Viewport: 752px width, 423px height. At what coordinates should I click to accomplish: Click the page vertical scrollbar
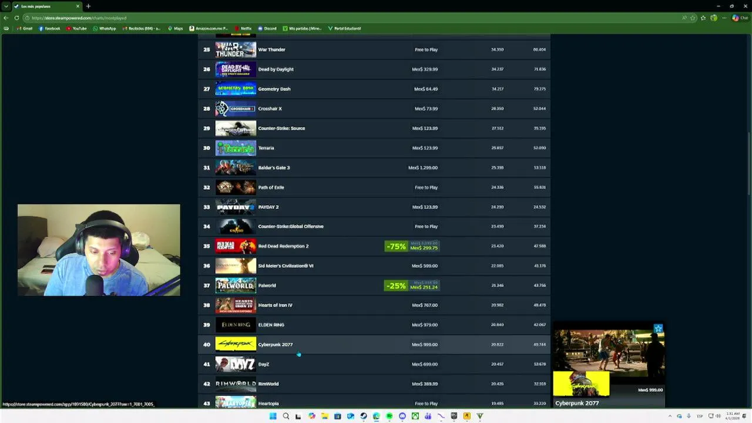click(749, 164)
